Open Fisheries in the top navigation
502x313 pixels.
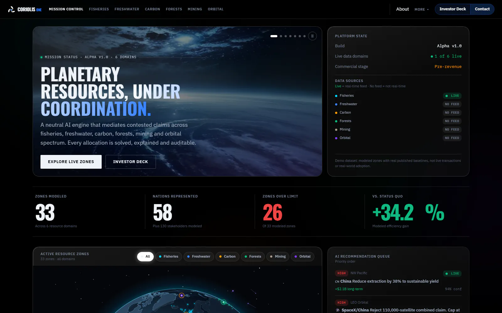[x=99, y=9]
